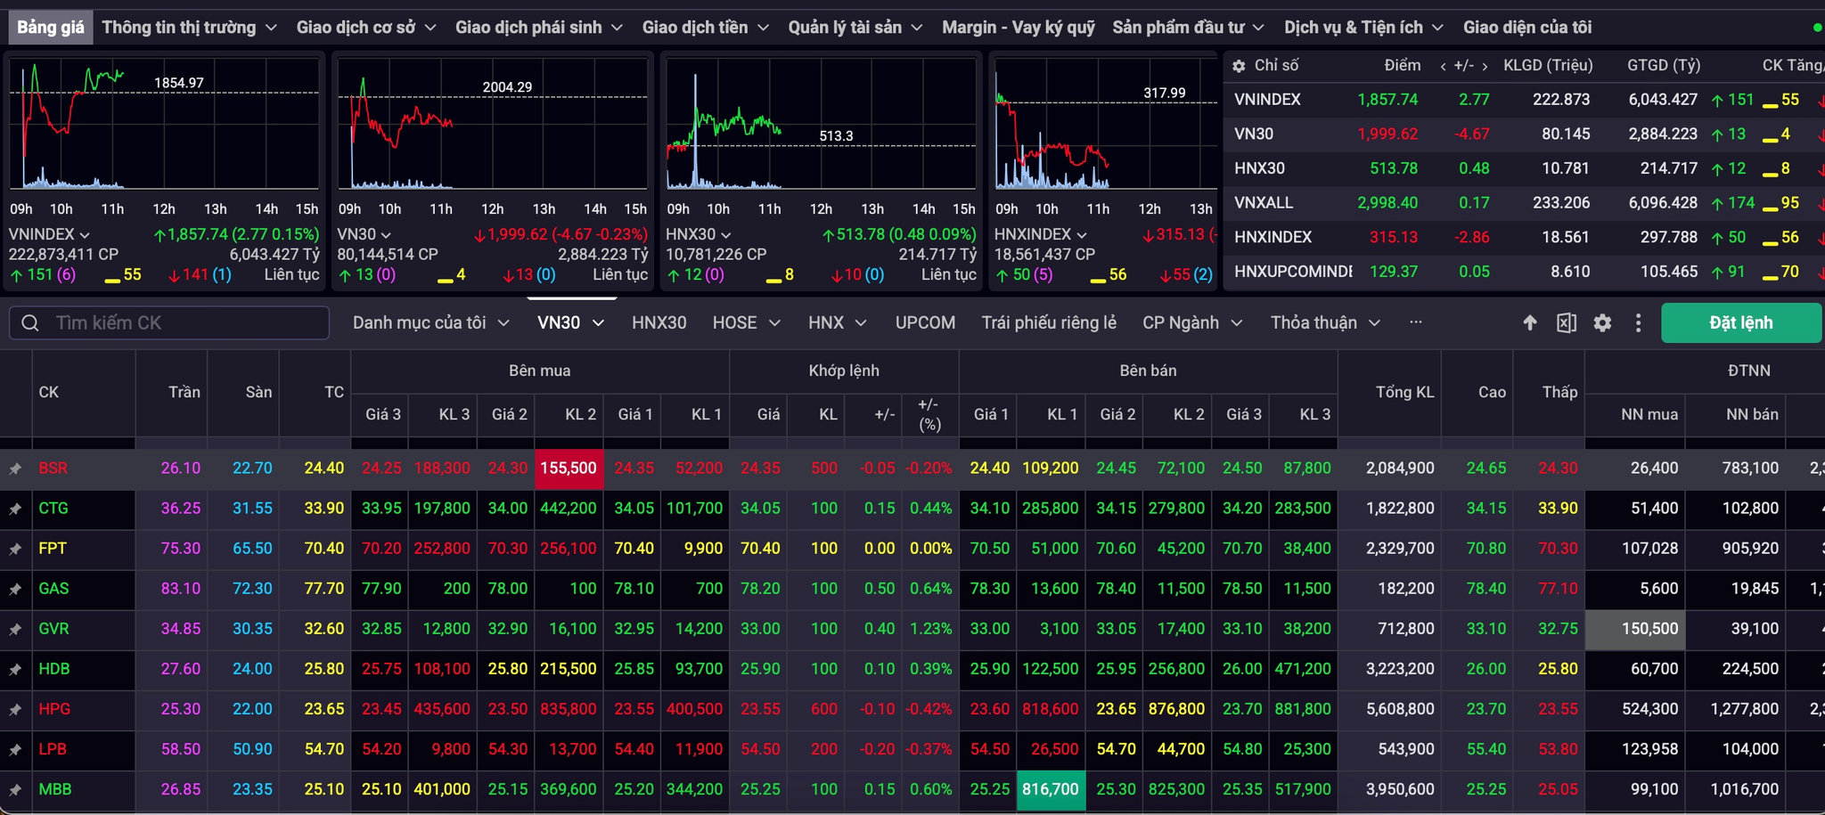1825x815 pixels.
Task: Click the red highlighted 155,500 BSR volume cell
Action: coord(569,469)
